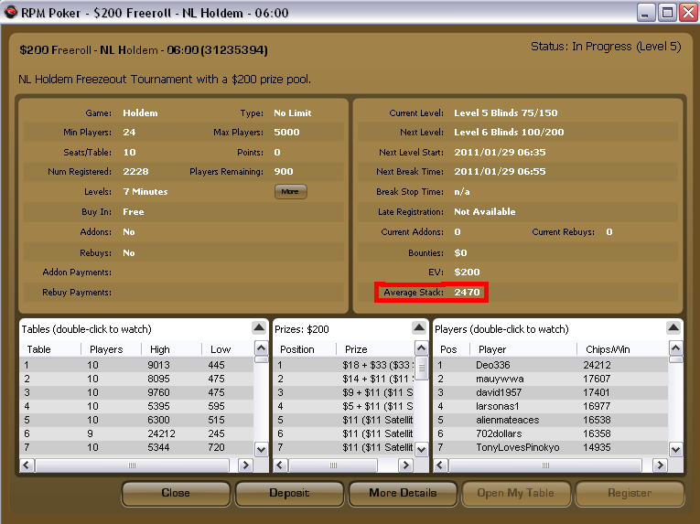This screenshot has height=524, width=700.
Task: Collapse the Players panel with its triangle button
Action: 673,328
